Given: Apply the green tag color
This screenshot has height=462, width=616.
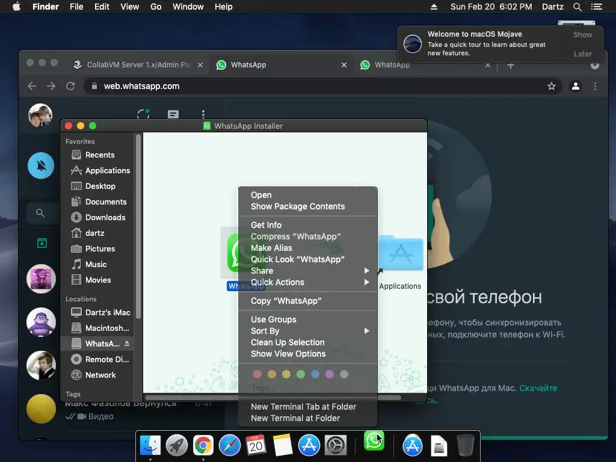Looking at the screenshot, I should (301, 374).
